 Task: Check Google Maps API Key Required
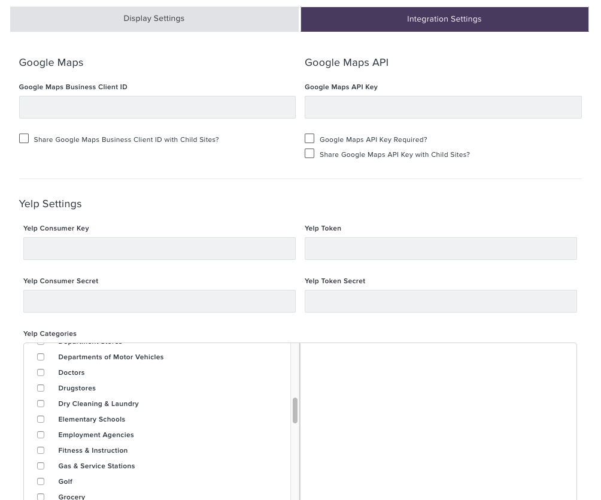[309, 138]
